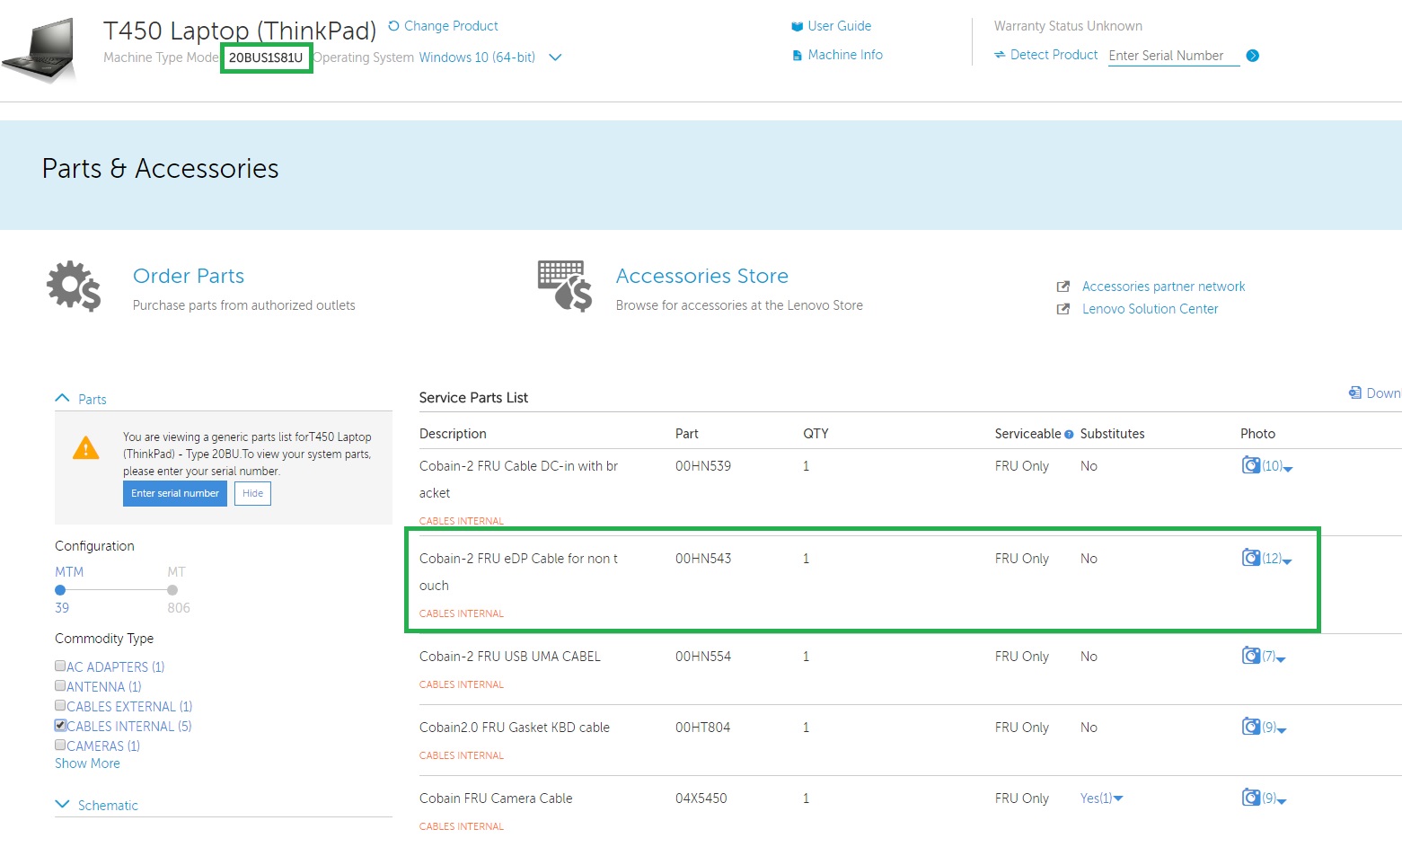Image resolution: width=1402 pixels, height=847 pixels.
Task: Open the Machine Info link
Action: [x=845, y=55]
